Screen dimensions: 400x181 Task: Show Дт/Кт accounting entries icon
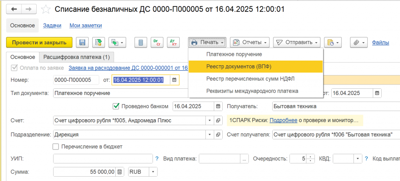click(173, 42)
